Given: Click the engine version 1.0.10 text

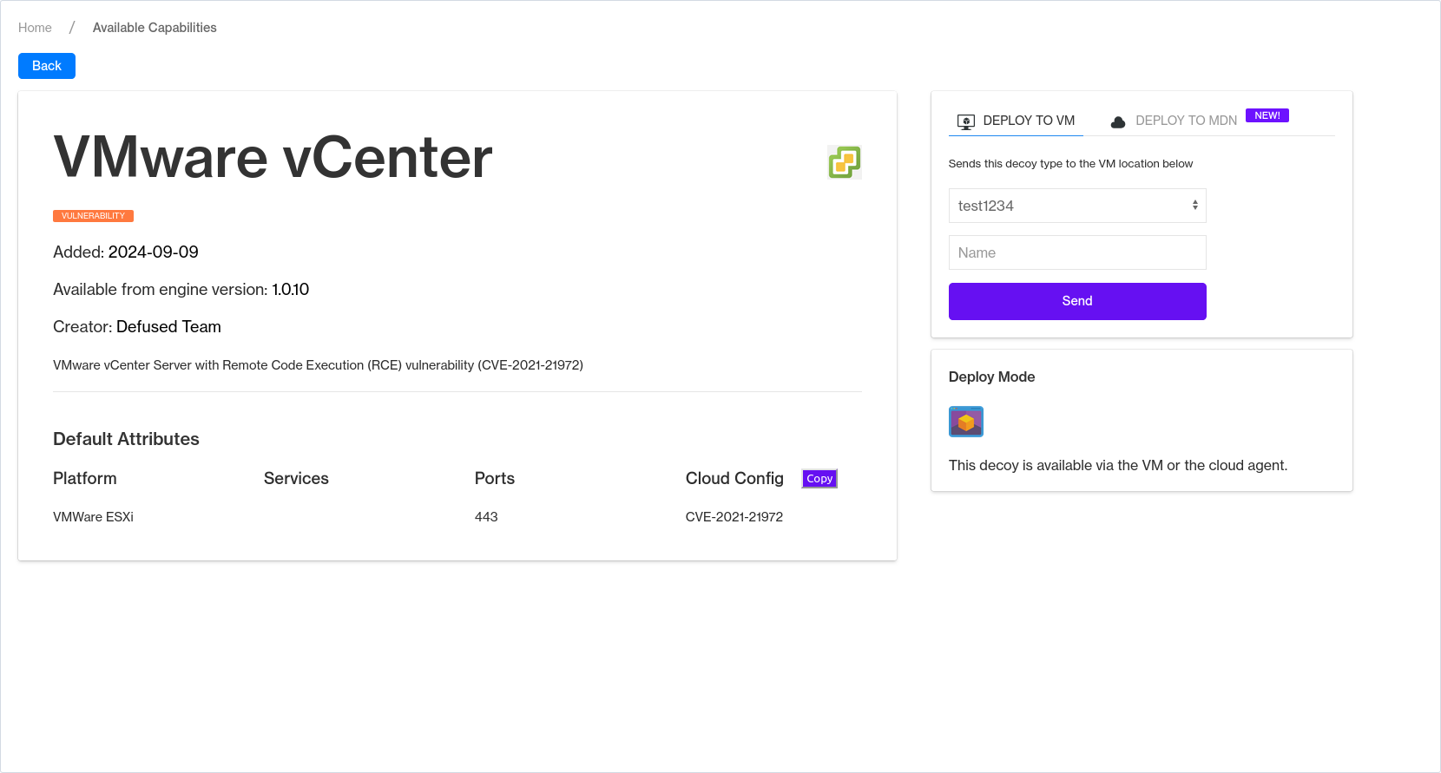Looking at the screenshot, I should [x=290, y=290].
